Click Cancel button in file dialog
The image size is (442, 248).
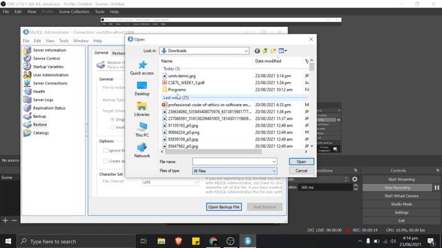pos(301,171)
